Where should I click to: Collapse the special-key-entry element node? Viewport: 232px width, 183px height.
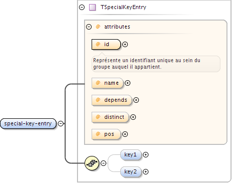pos(61,123)
